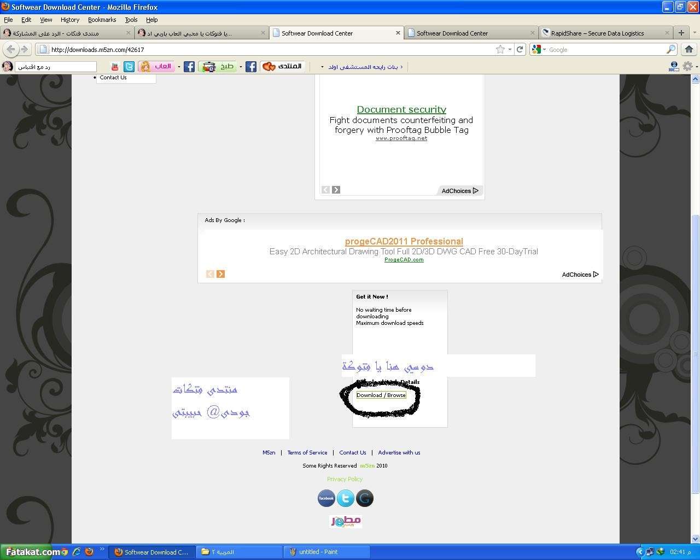Click AdChoices icon in Document security ad
Image resolution: width=700 pixels, height=560 pixels.
(x=475, y=191)
